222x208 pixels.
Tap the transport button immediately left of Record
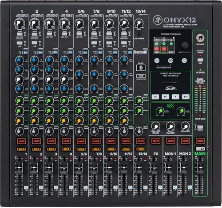click(x=166, y=97)
